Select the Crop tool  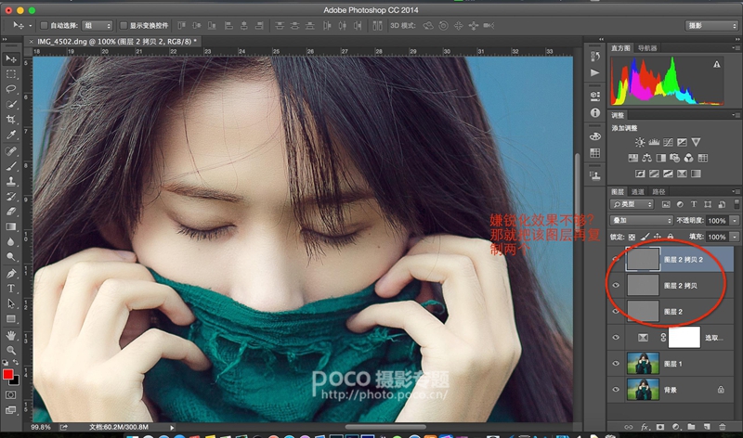point(11,120)
